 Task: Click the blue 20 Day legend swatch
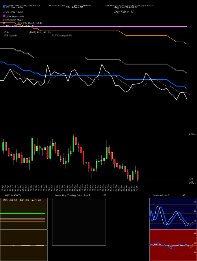click(4, 7)
